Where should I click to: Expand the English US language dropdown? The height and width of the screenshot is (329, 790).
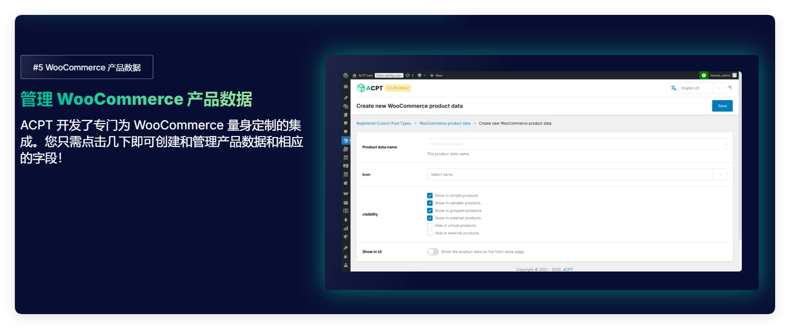click(701, 88)
